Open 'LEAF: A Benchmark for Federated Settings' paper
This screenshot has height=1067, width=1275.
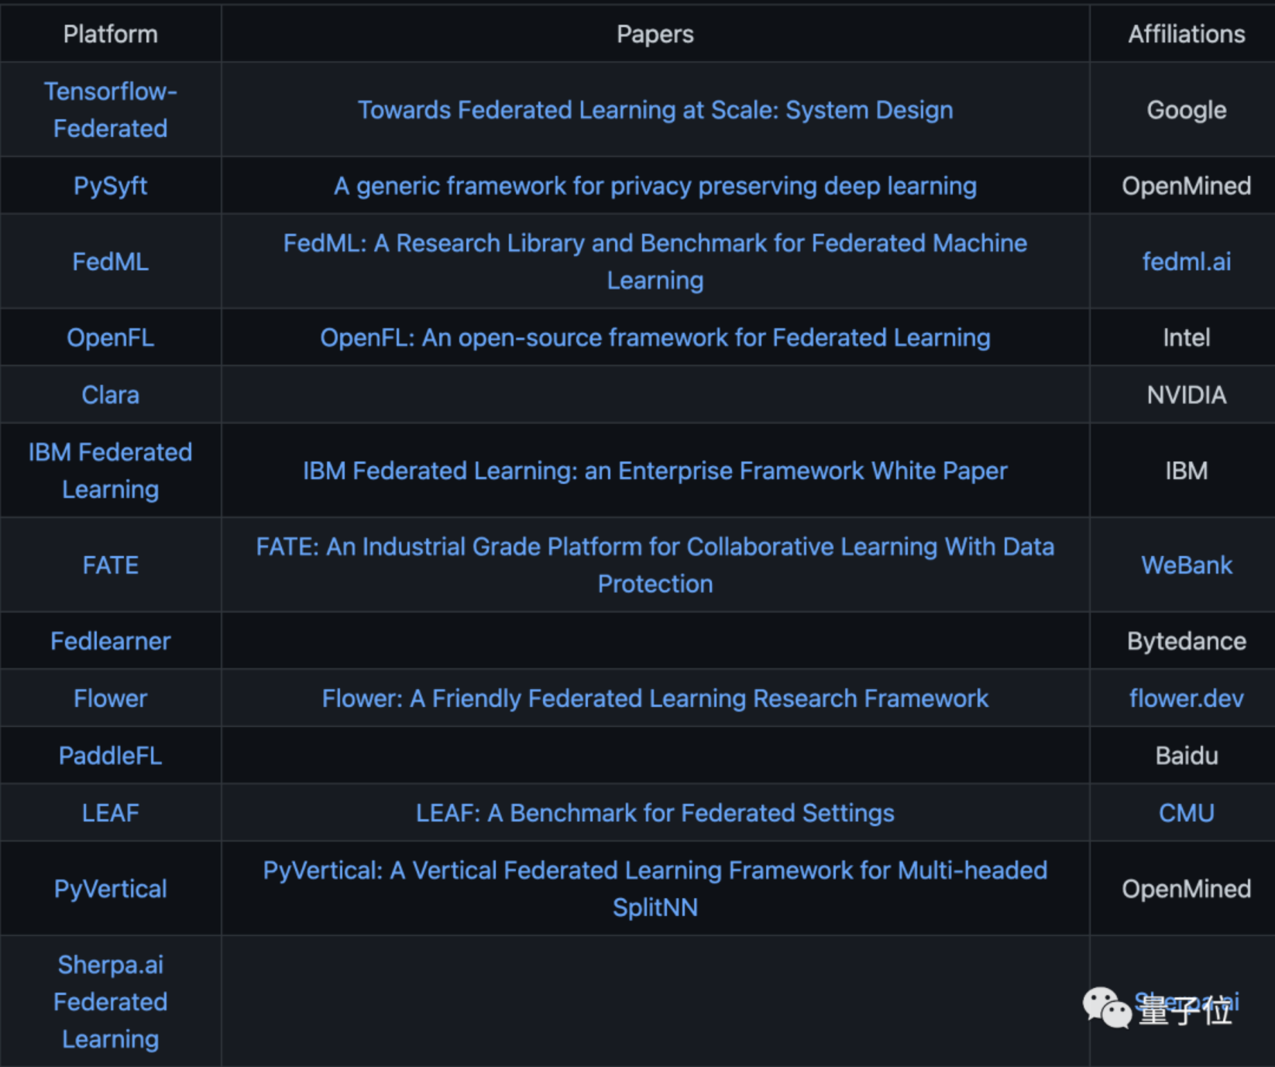tap(655, 813)
